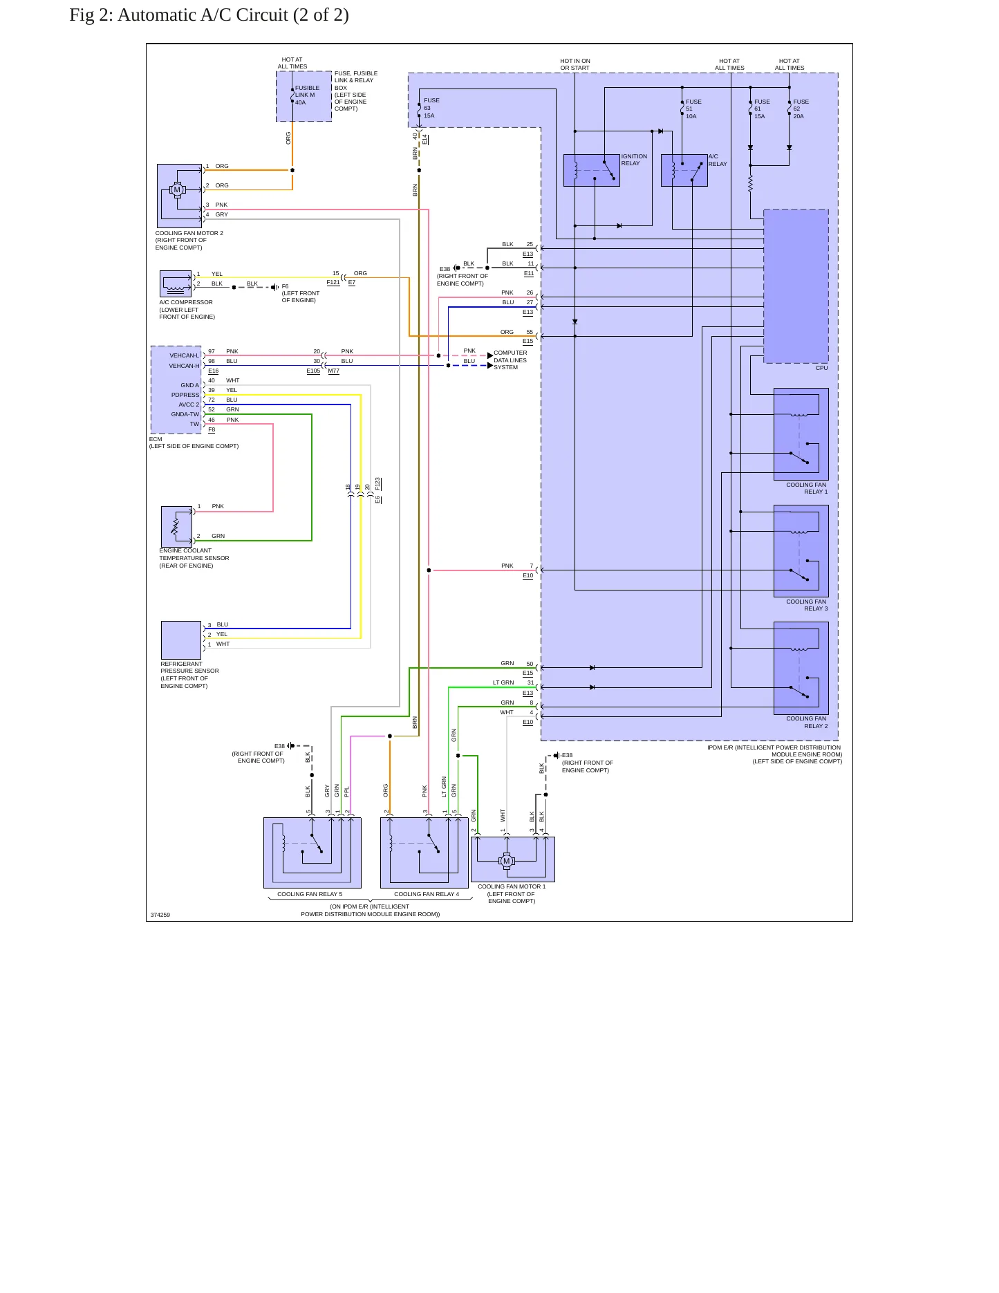
Task: Click the FUSE 62 20A label
Action: [x=801, y=109]
